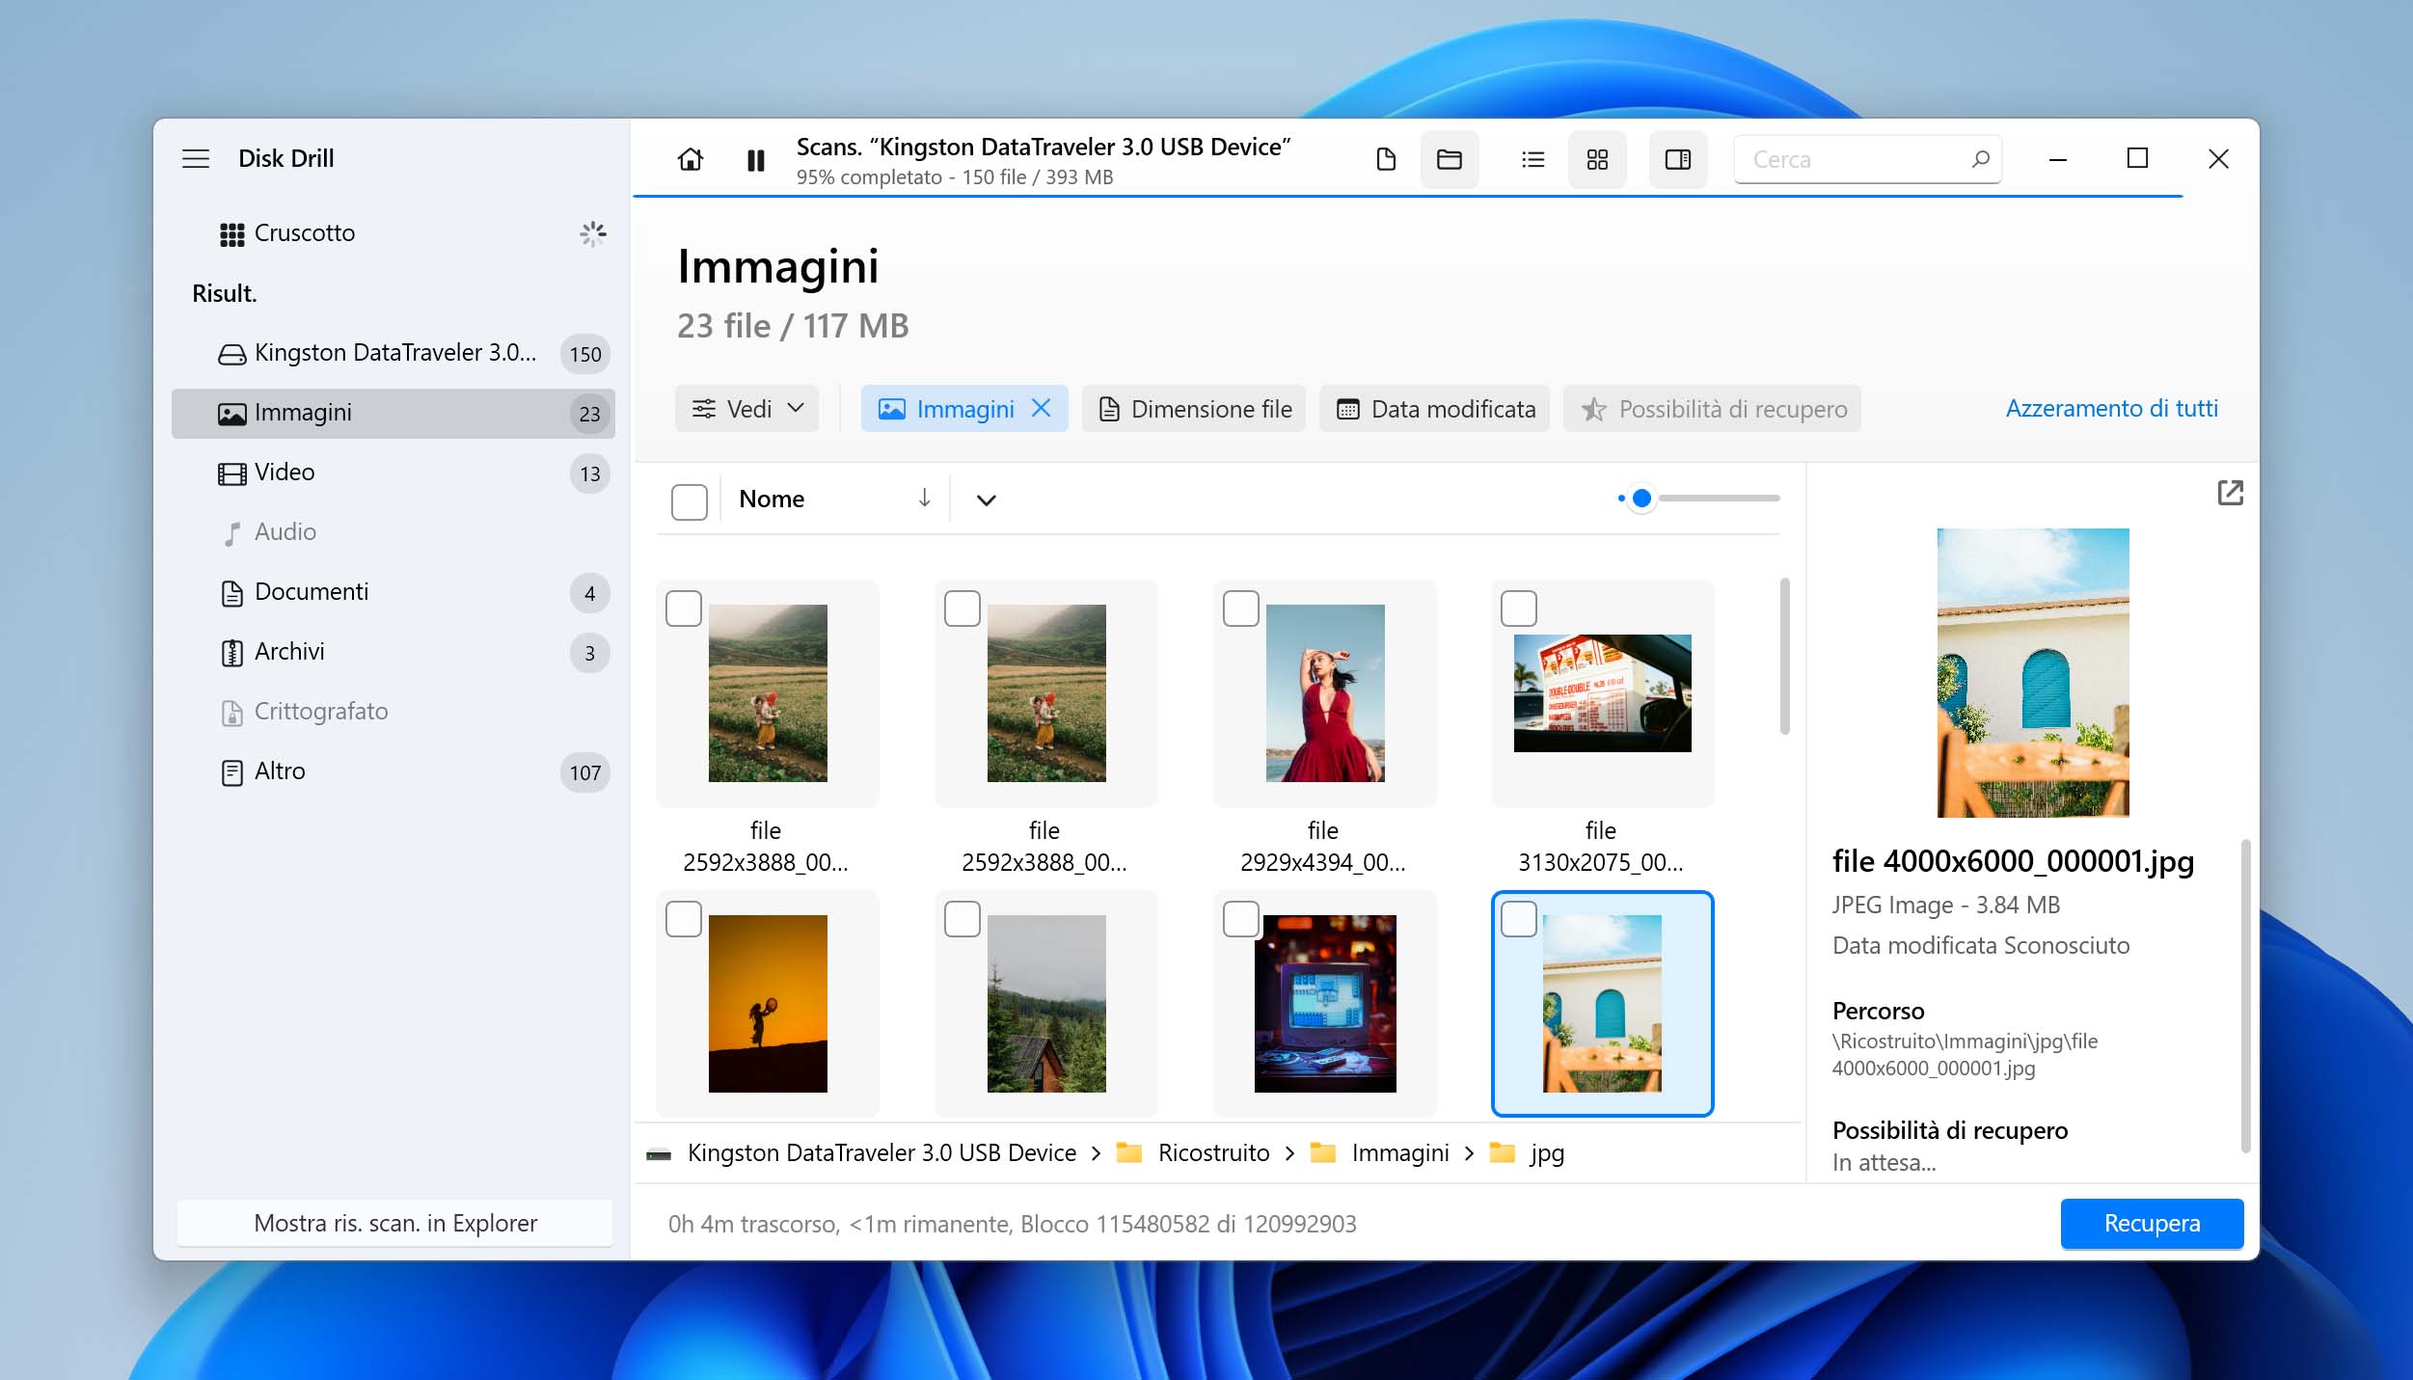Check file 2929x4394 red dress checkbox
The image size is (2413, 1380).
coord(1241,609)
